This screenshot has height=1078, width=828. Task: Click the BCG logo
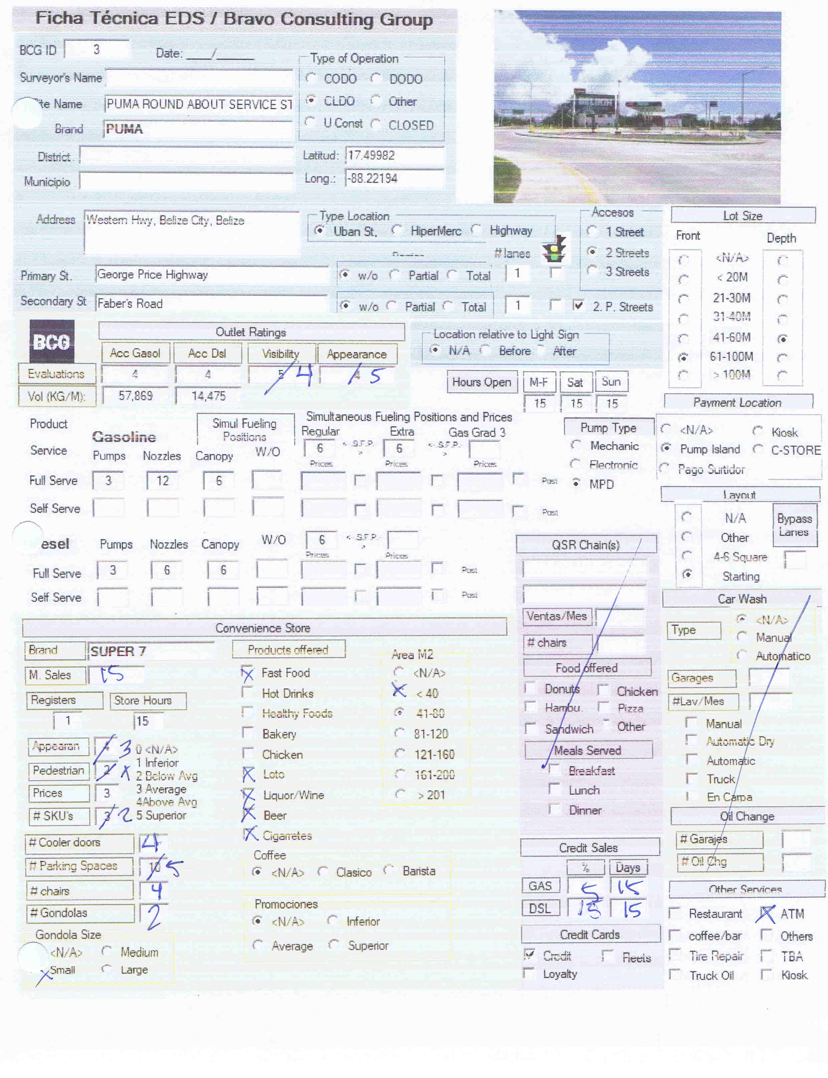(52, 342)
